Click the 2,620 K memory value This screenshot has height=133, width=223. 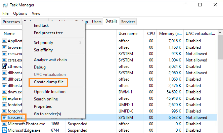(x=175, y=105)
